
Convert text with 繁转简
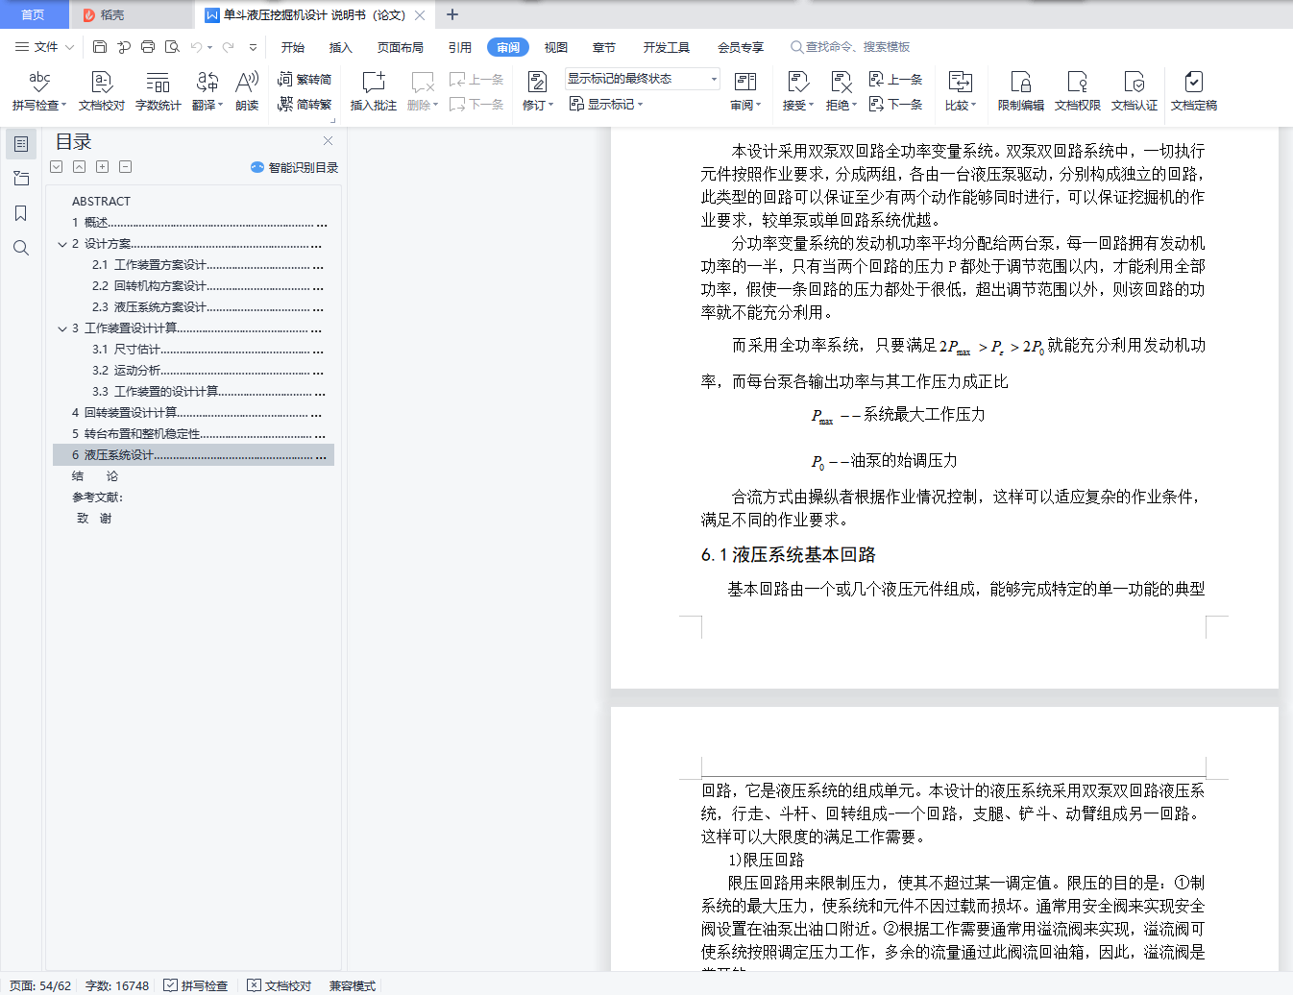click(305, 80)
